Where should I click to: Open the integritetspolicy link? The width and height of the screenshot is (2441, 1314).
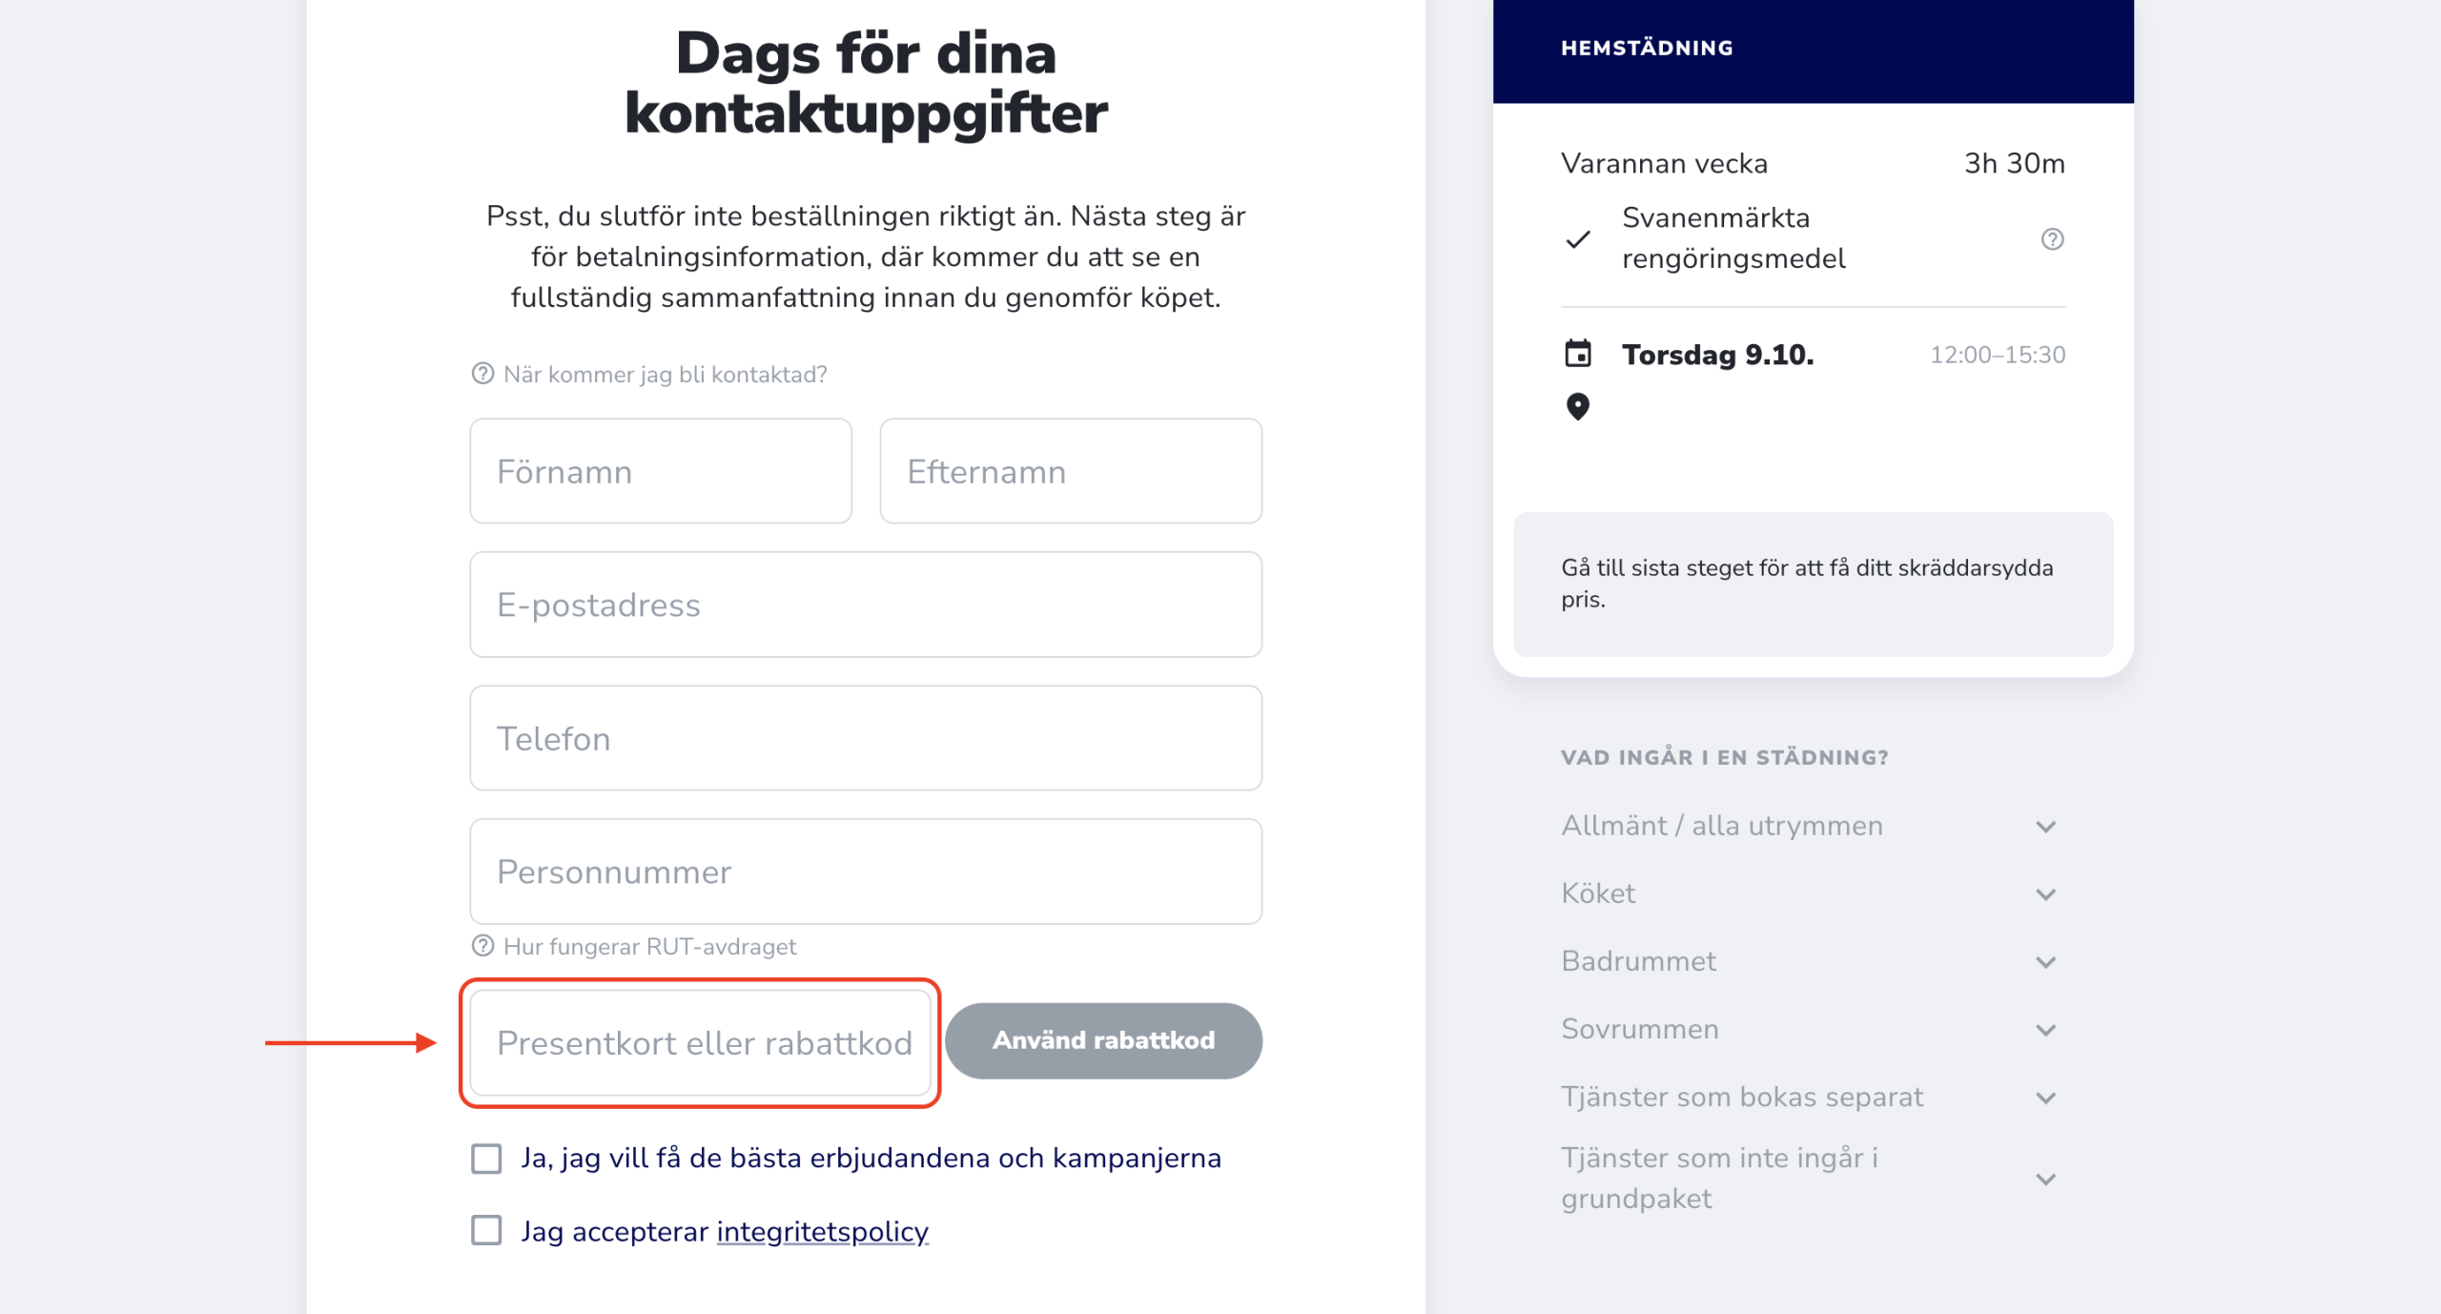(822, 1232)
